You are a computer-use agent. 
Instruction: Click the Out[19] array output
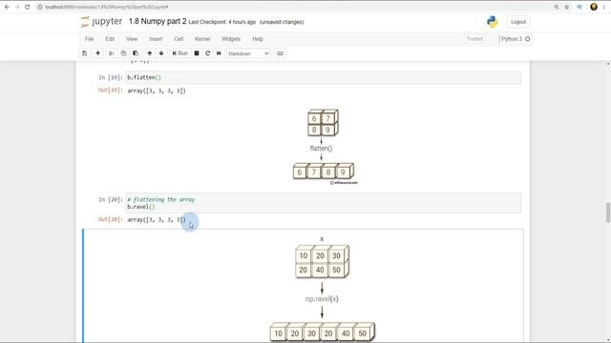(x=157, y=91)
